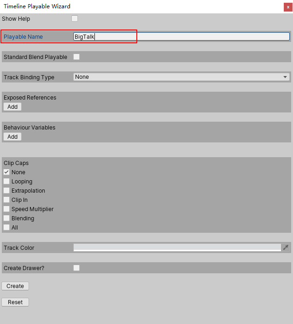Image resolution: width=293 pixels, height=324 pixels.
Task: Click the Playable Name label
Action: (x=23, y=36)
